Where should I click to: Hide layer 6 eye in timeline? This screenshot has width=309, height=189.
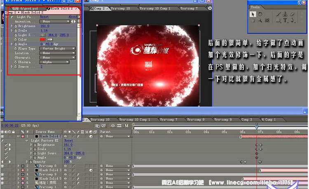point(2,183)
